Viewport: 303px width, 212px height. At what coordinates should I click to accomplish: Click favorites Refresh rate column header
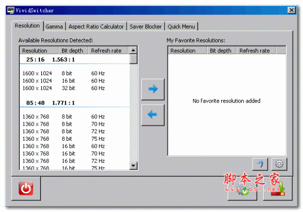tap(256, 50)
